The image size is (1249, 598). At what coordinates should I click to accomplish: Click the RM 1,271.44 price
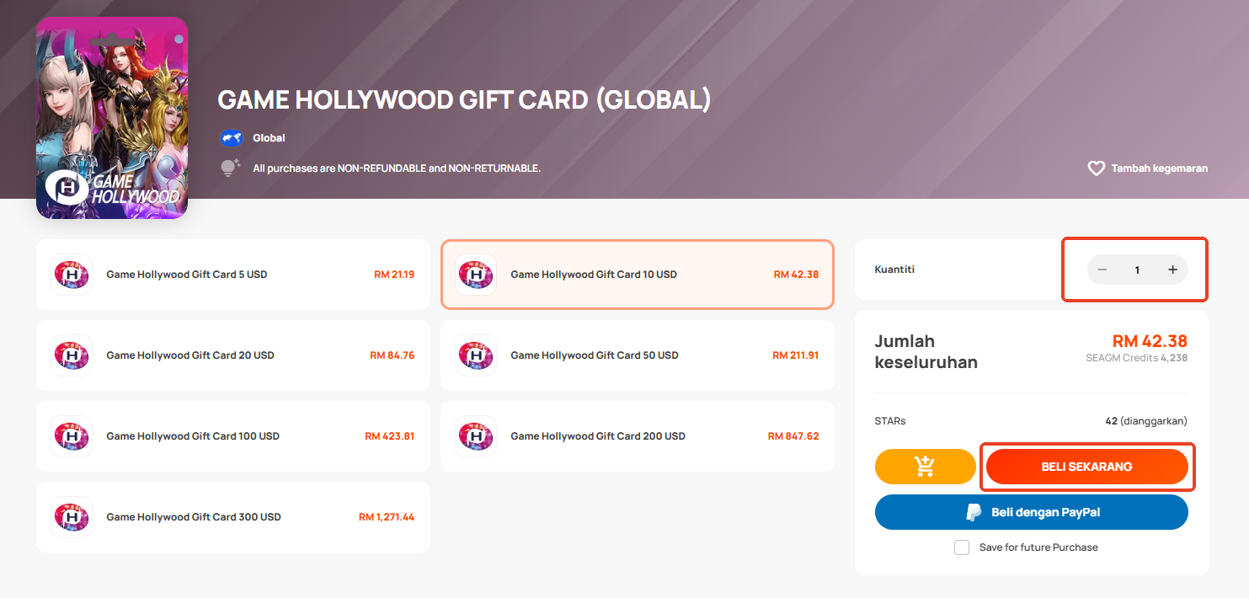387,517
